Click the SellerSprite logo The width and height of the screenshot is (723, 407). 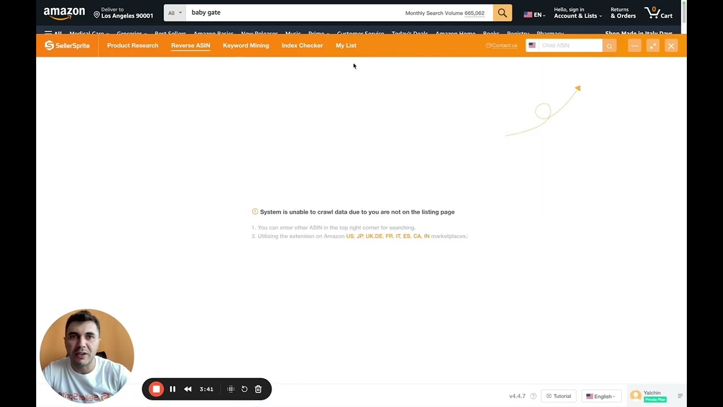point(67,45)
